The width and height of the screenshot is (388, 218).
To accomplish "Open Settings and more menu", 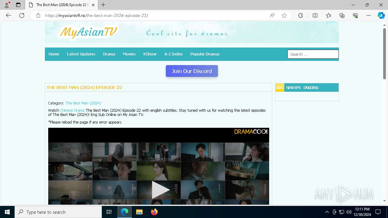I will (x=369, y=15).
